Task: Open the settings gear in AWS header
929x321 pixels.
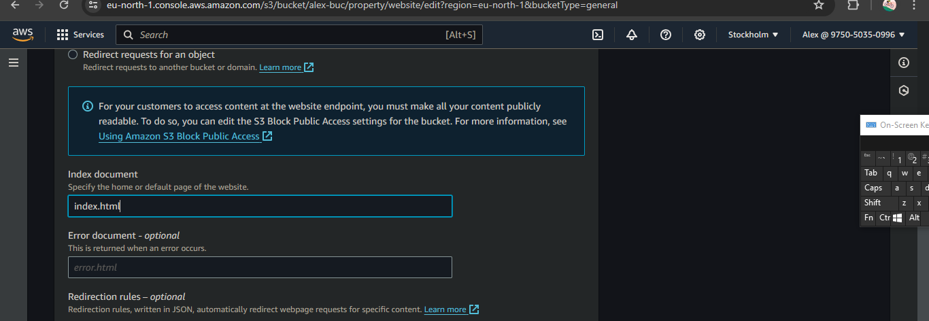Action: pos(700,35)
